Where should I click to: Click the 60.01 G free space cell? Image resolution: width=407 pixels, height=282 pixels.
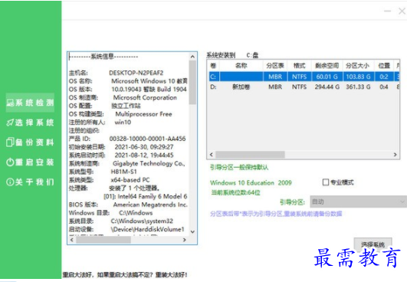(x=327, y=77)
